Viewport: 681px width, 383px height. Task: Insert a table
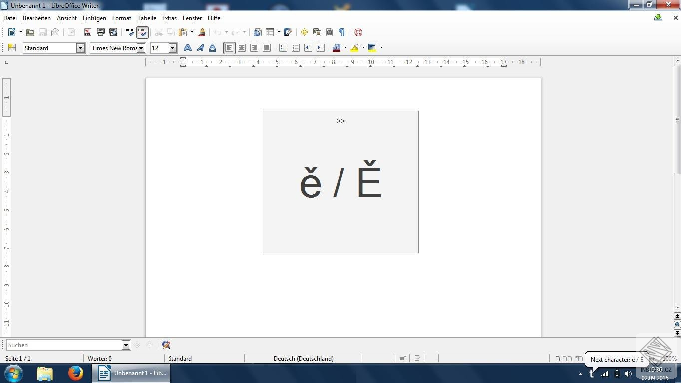point(270,32)
